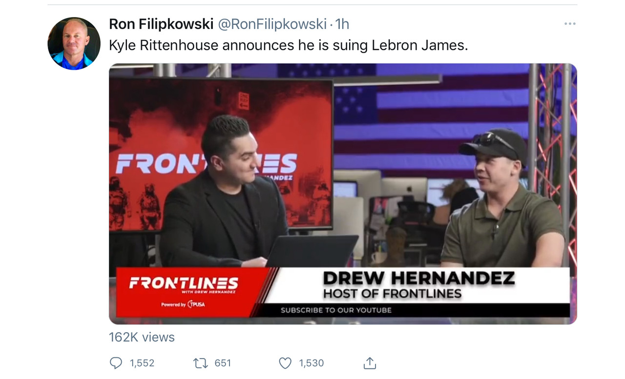Click the 162K views label
The image size is (625, 379).
coord(142,337)
